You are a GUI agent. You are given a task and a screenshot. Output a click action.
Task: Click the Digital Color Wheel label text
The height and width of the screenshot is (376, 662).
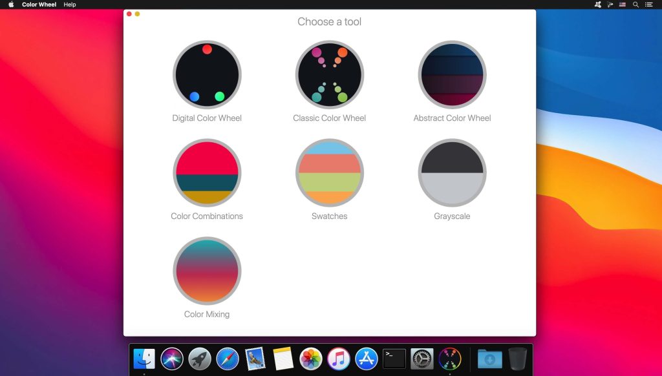coord(207,118)
